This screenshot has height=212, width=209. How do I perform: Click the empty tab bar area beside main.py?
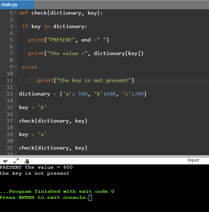122,5
